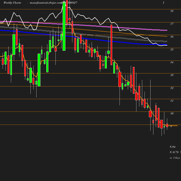Click the "13" price axis label
This screenshot has height=181, width=181.
(172, 75)
